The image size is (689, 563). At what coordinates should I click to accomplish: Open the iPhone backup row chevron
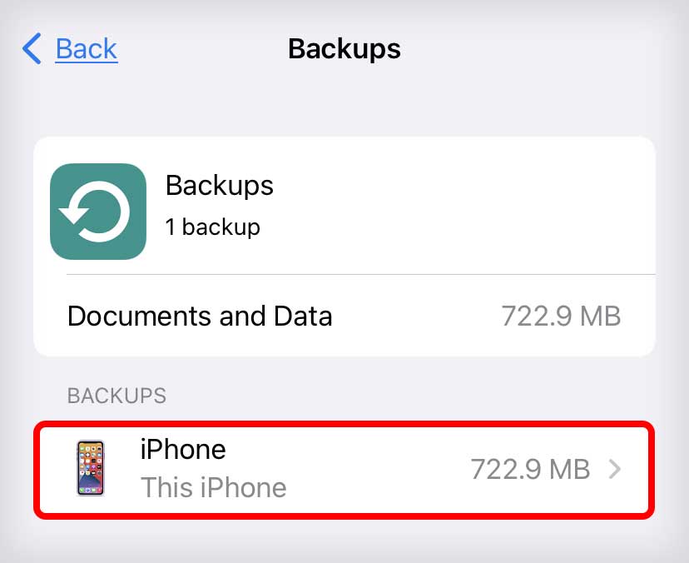coord(615,469)
